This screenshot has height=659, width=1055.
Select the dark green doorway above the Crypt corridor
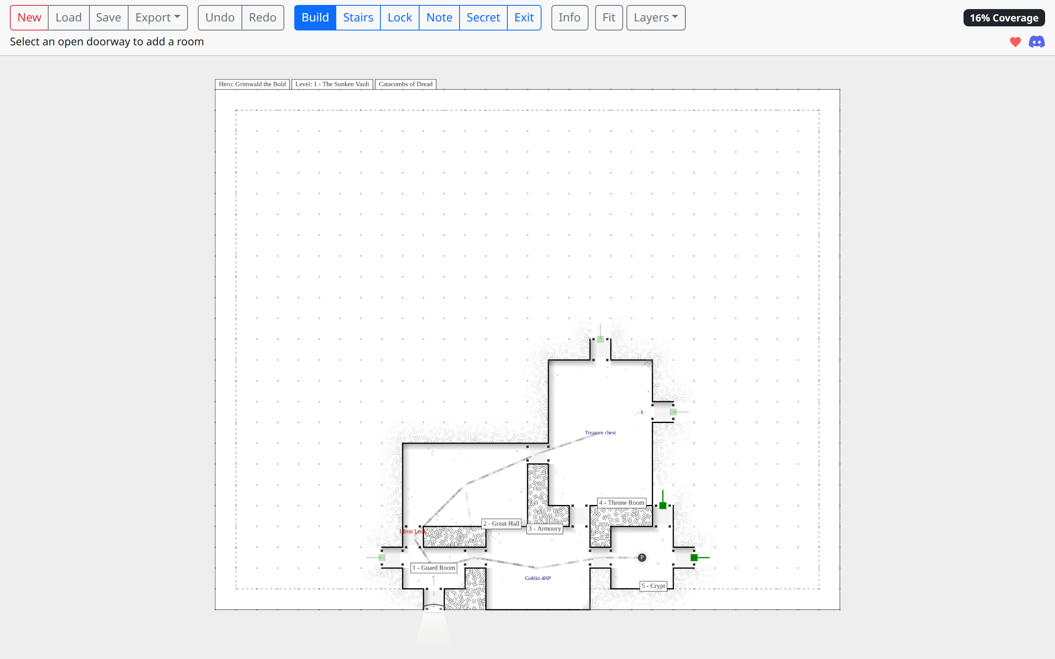click(663, 506)
